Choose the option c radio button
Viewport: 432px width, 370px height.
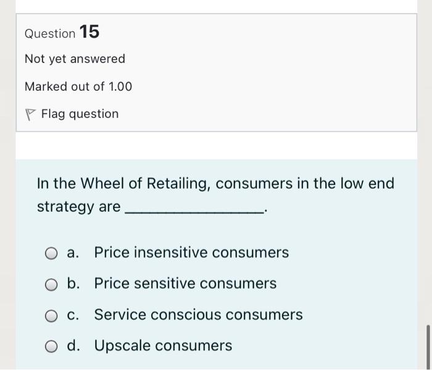click(x=52, y=315)
